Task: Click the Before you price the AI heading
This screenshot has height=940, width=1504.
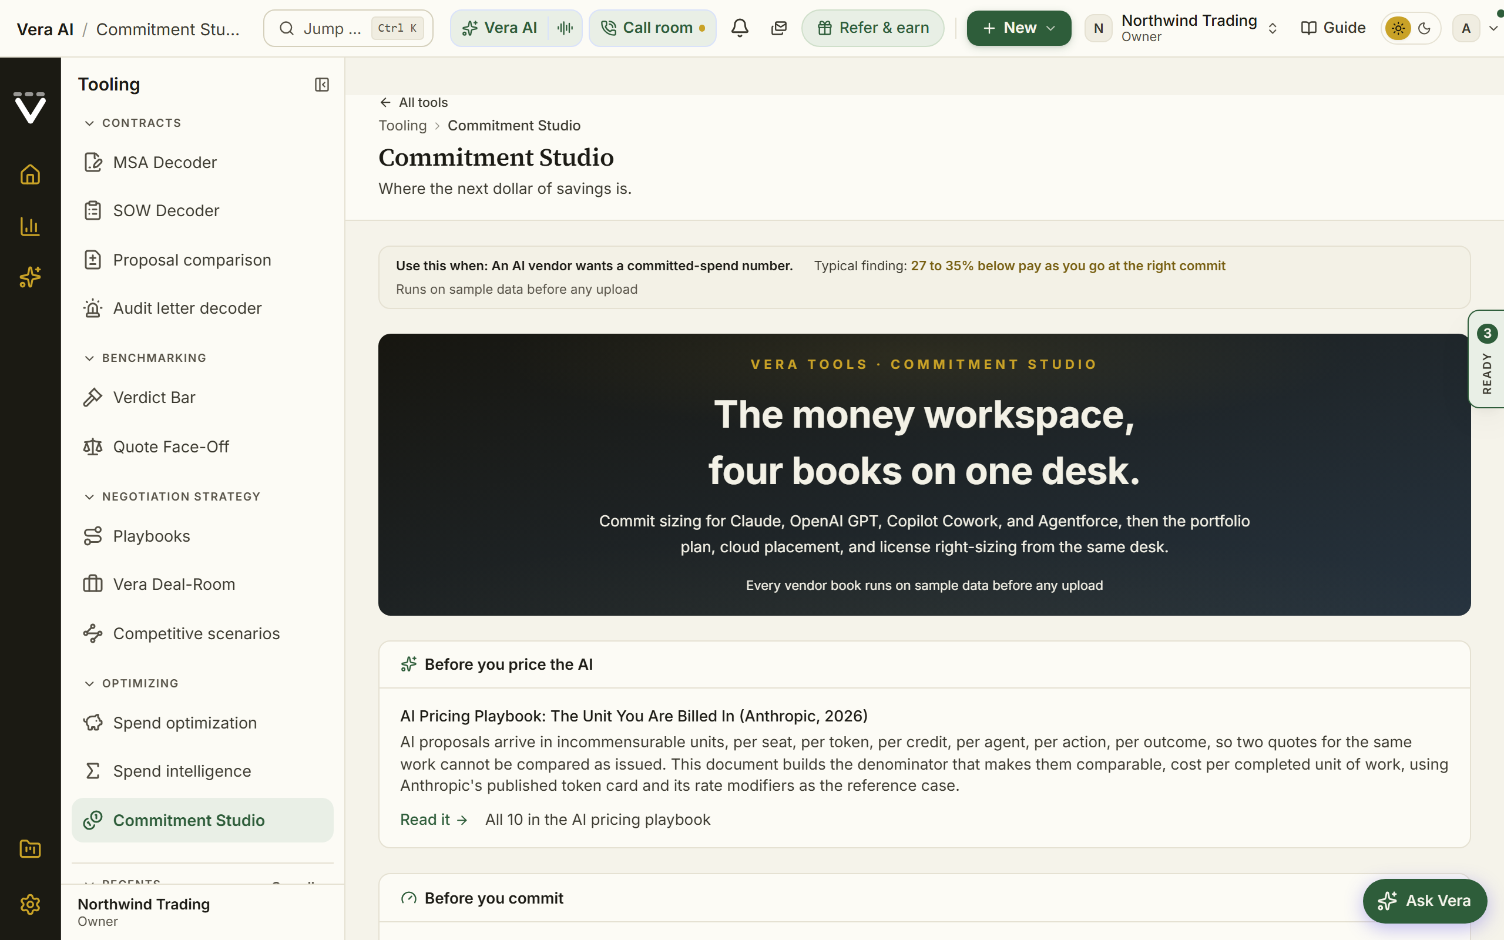Action: (x=508, y=664)
